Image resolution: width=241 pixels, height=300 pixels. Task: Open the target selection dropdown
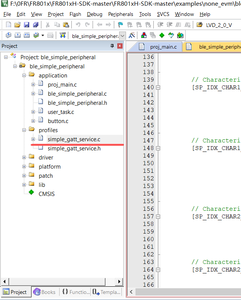click(122, 35)
